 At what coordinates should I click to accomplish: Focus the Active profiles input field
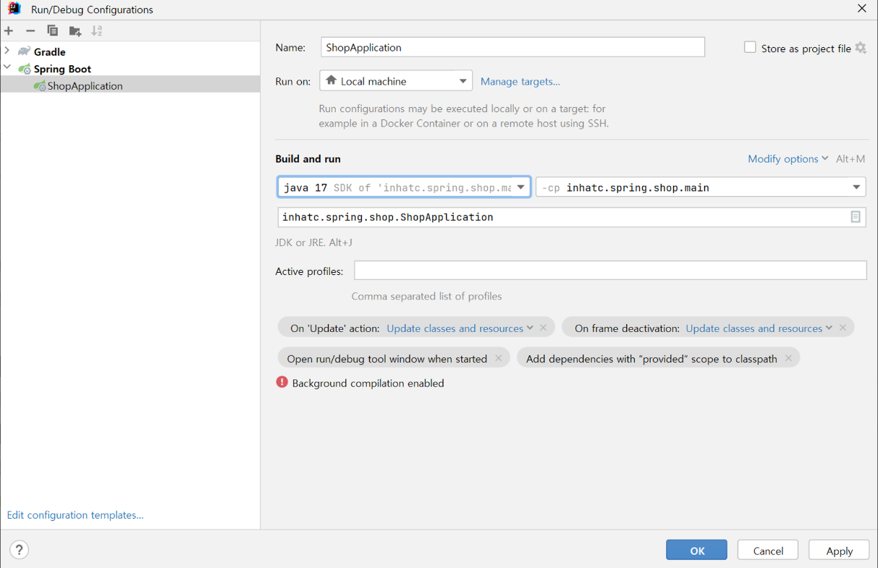[610, 271]
